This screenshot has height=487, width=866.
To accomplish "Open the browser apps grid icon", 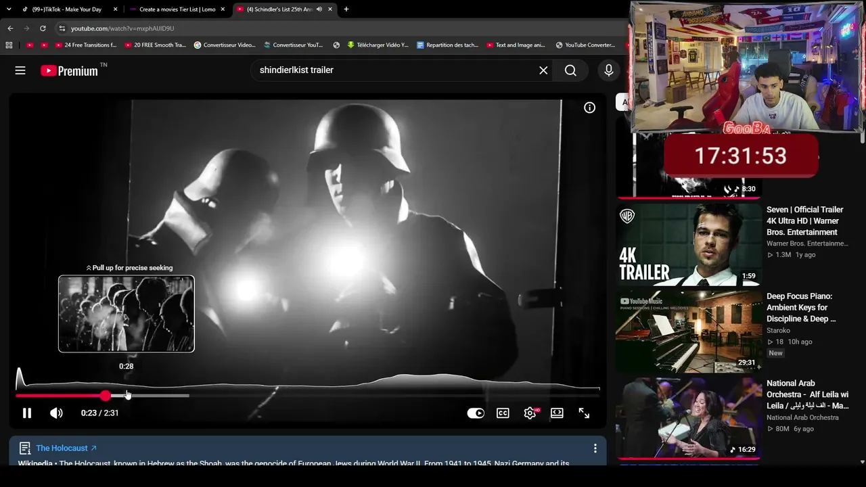I will (x=9, y=45).
